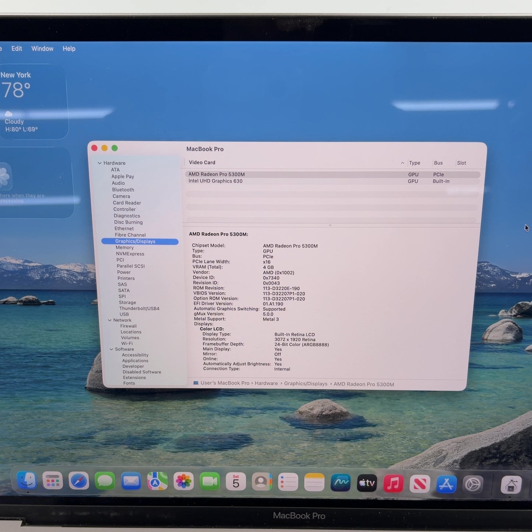Collapse the Software section chevron

click(111, 349)
